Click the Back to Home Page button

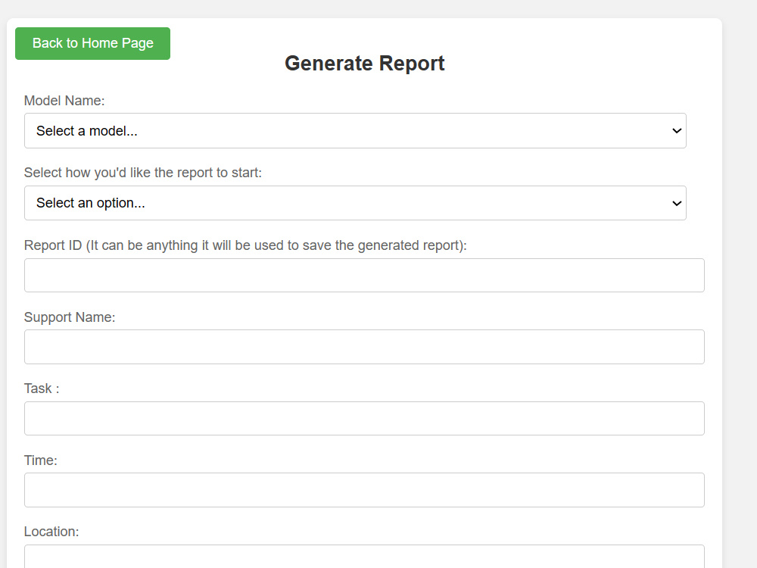92,43
